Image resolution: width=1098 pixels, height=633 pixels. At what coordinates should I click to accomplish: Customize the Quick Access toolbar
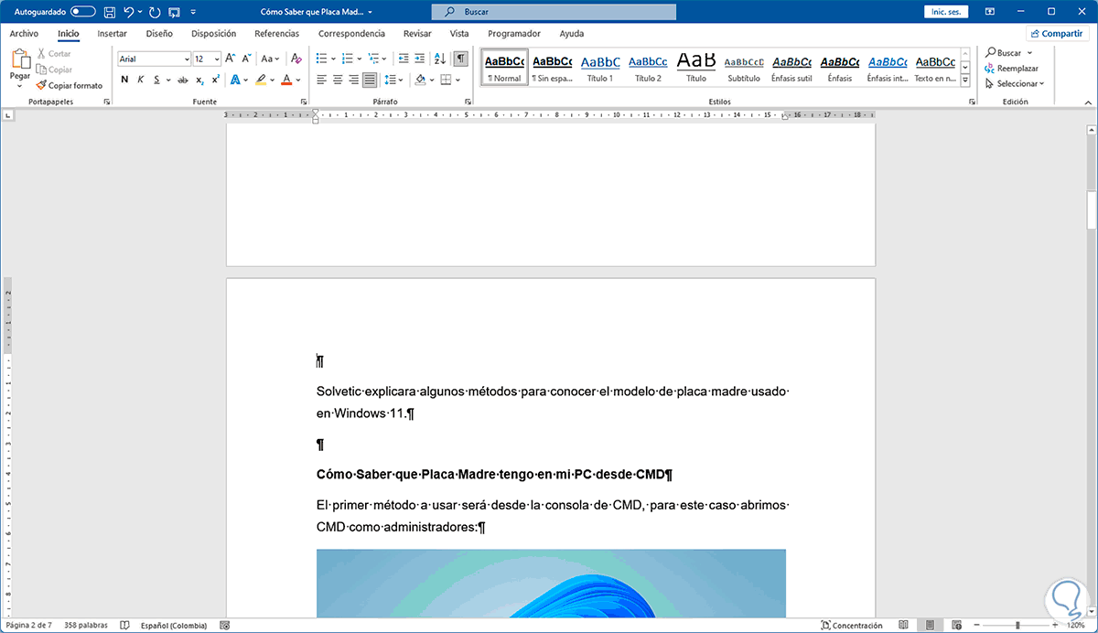(191, 12)
